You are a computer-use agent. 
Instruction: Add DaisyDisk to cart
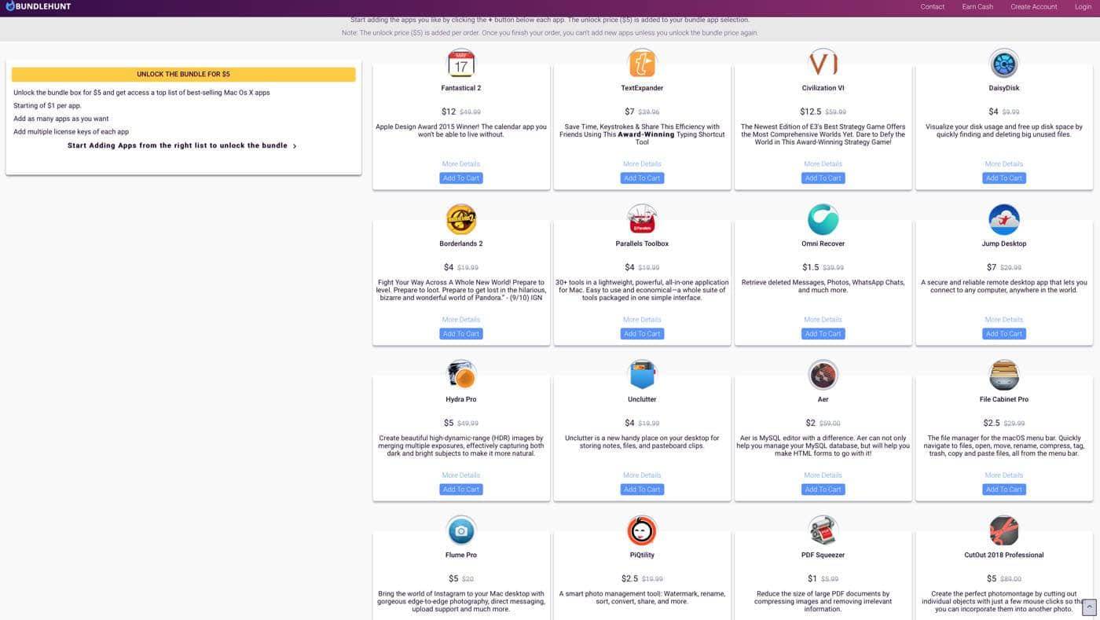(x=1004, y=178)
